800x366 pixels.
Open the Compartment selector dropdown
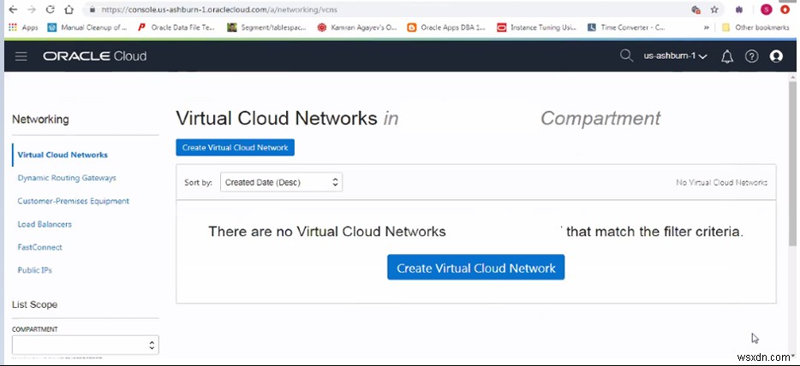coord(85,345)
